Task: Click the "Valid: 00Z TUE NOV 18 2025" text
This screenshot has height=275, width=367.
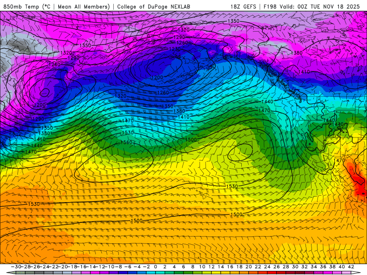Action: (320, 6)
